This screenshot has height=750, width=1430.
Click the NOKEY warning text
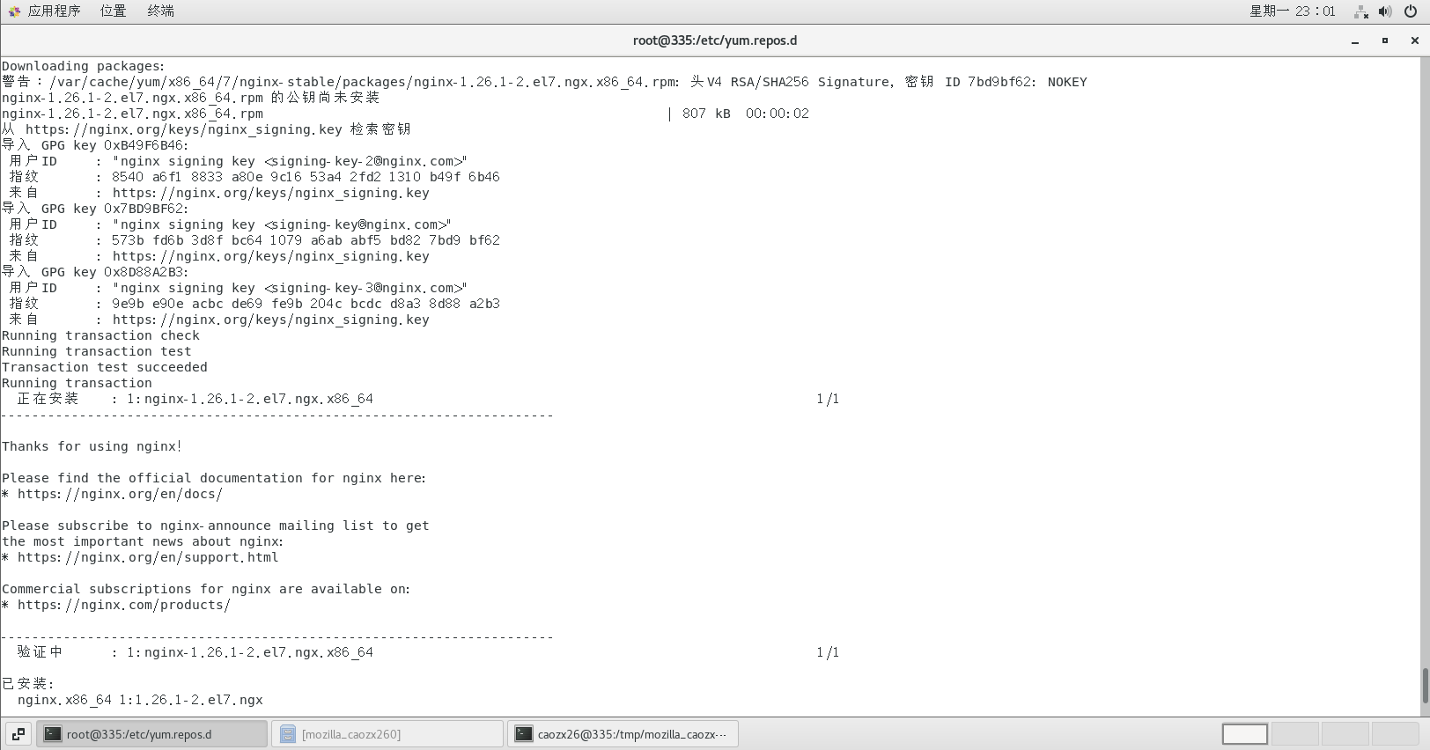click(1067, 82)
